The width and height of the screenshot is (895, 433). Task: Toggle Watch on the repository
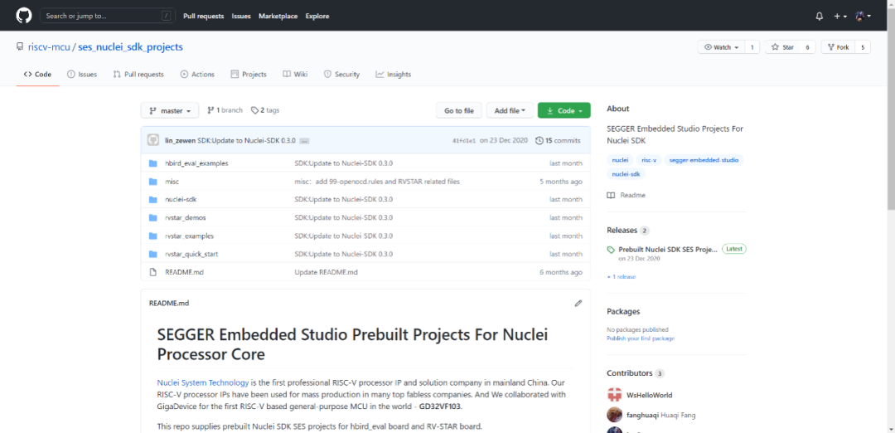tap(720, 47)
